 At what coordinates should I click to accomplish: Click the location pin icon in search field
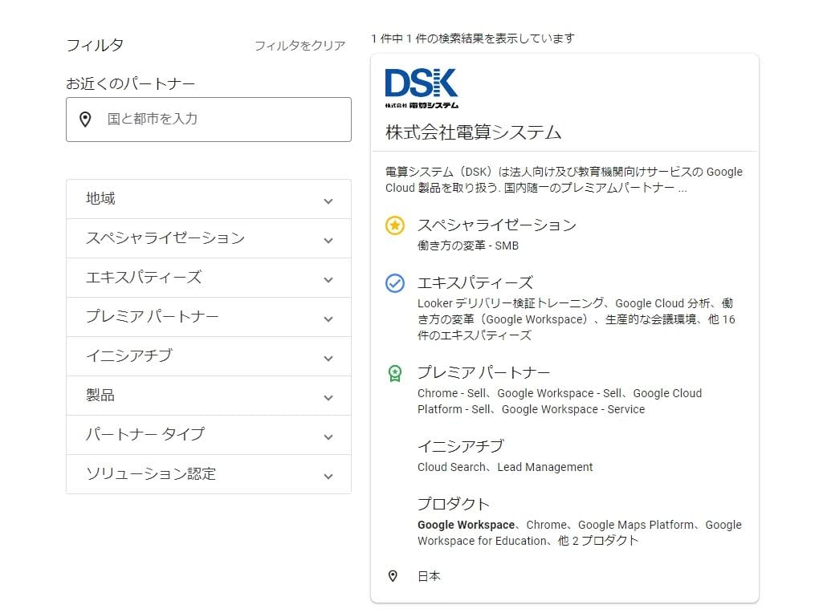click(x=85, y=120)
